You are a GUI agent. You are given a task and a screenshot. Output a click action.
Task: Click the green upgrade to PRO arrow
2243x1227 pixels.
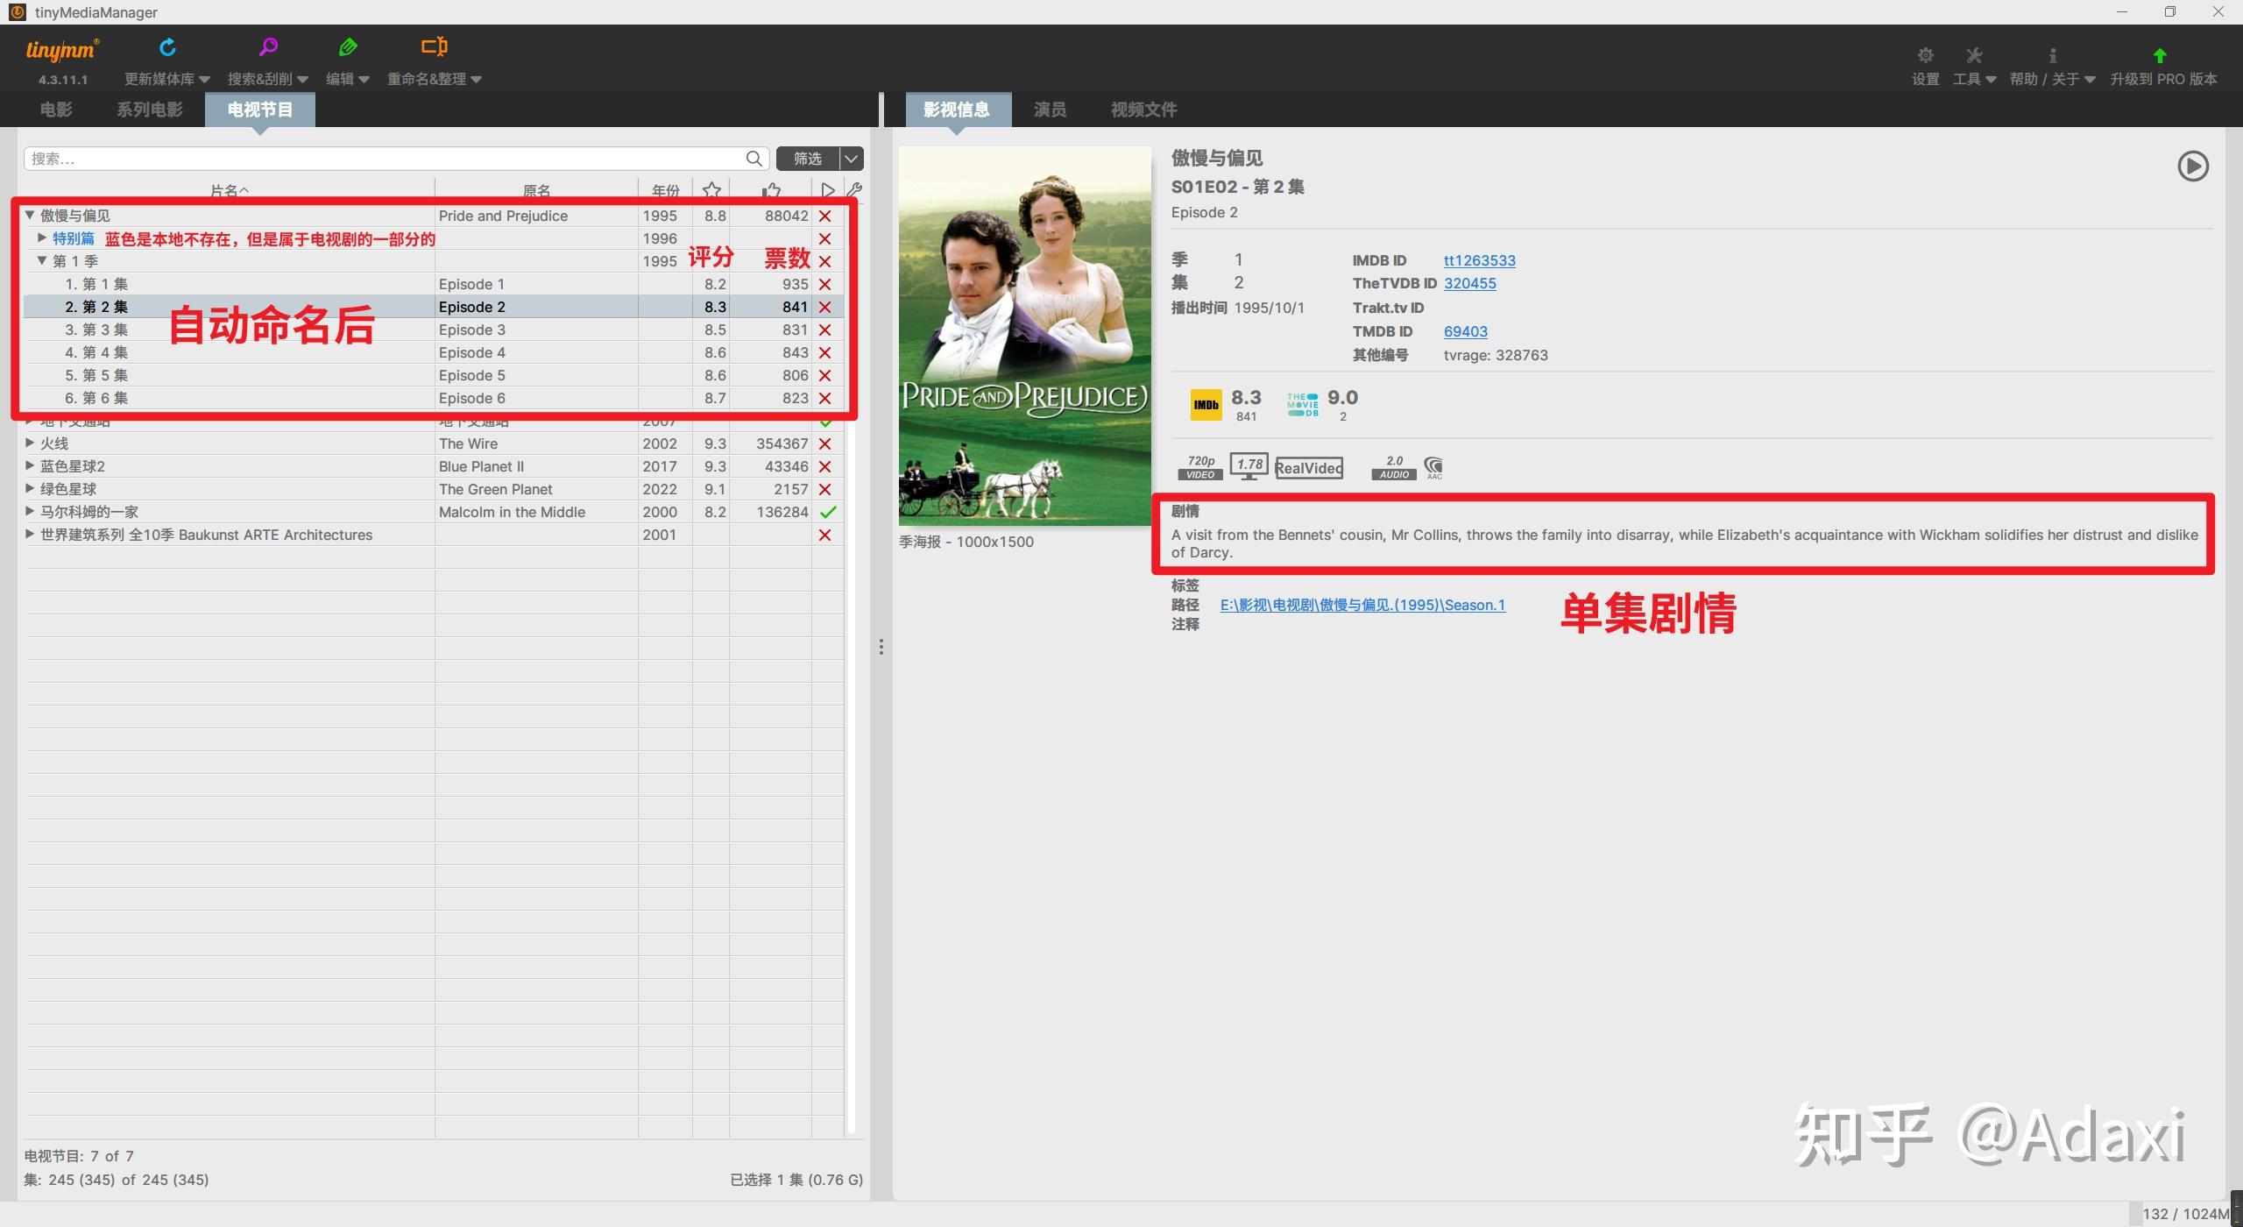2160,56
